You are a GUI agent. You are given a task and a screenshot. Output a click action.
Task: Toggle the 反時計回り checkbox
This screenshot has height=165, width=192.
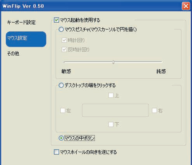pyautogui.click(x=64, y=49)
